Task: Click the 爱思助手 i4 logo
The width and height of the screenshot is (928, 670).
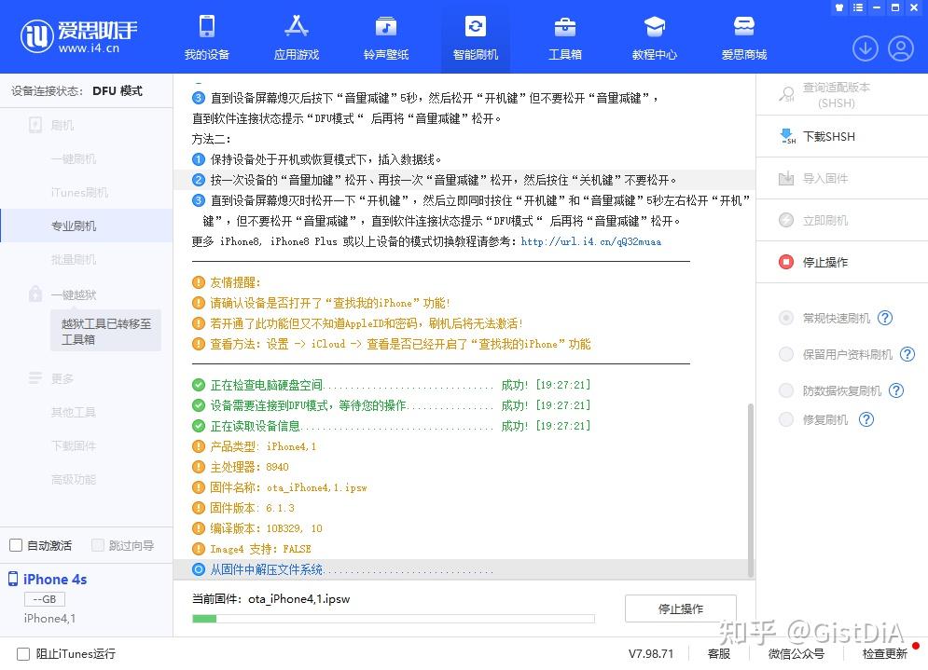Action: coord(78,36)
